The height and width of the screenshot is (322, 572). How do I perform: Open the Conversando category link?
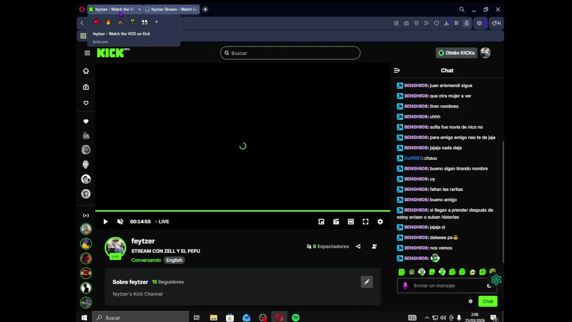(146, 260)
